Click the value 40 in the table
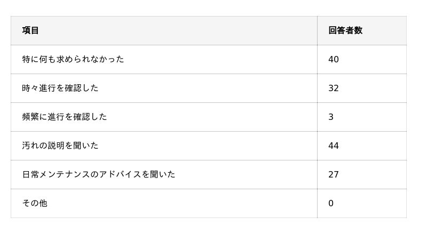The width and height of the screenshot is (427, 234). (334, 59)
